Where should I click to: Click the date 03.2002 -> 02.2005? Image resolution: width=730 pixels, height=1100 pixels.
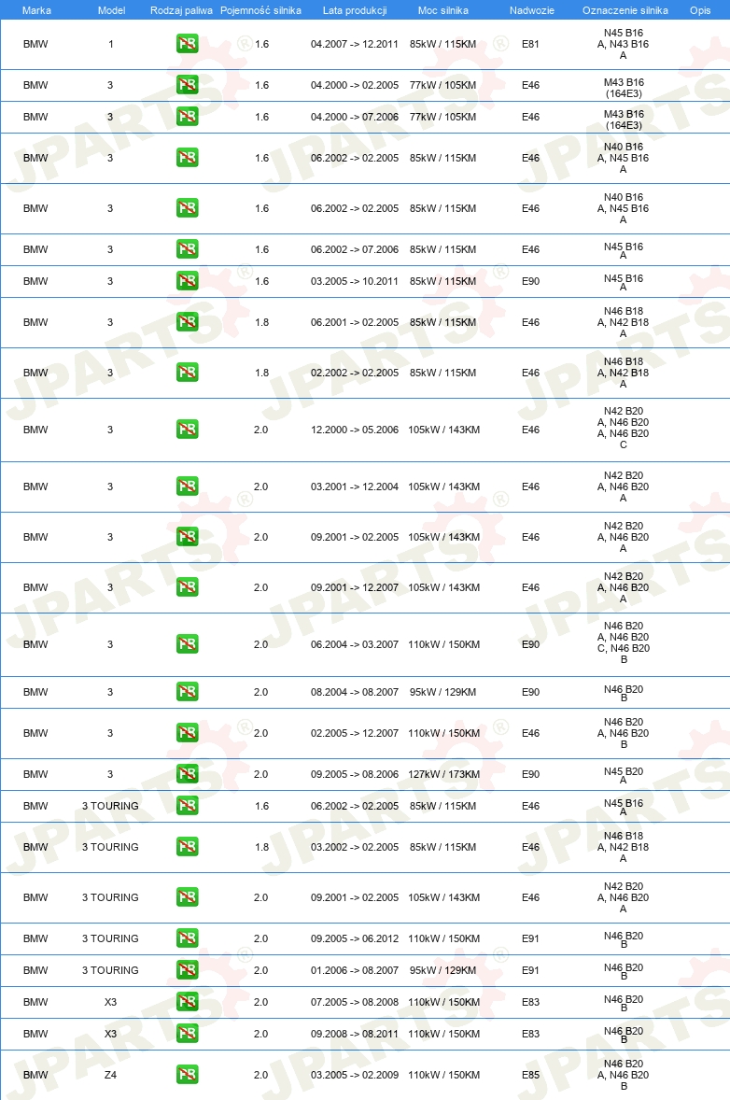tap(355, 848)
